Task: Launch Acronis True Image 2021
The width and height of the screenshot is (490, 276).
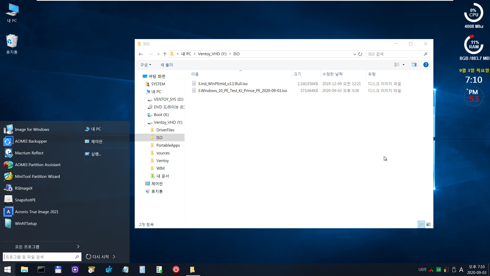Action: (x=37, y=211)
